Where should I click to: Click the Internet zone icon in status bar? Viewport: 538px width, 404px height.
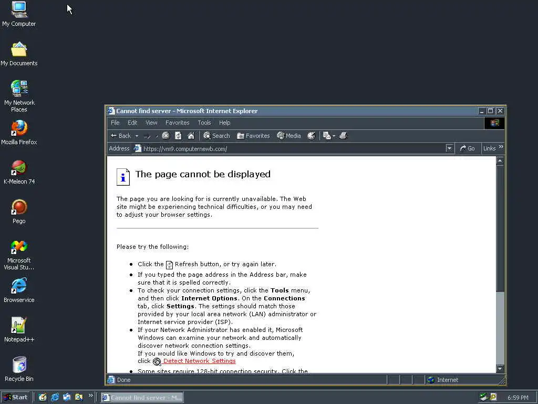click(431, 380)
